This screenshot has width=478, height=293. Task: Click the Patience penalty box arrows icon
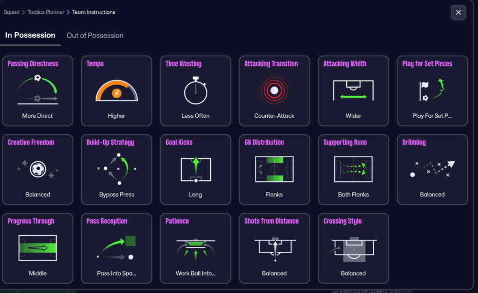tap(196, 250)
